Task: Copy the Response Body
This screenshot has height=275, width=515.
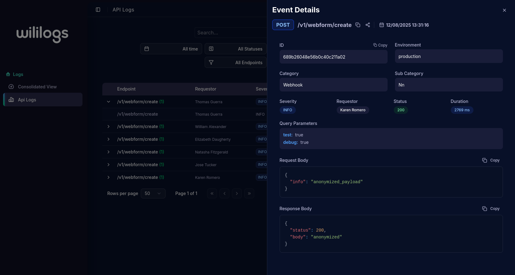Action: coord(491,209)
